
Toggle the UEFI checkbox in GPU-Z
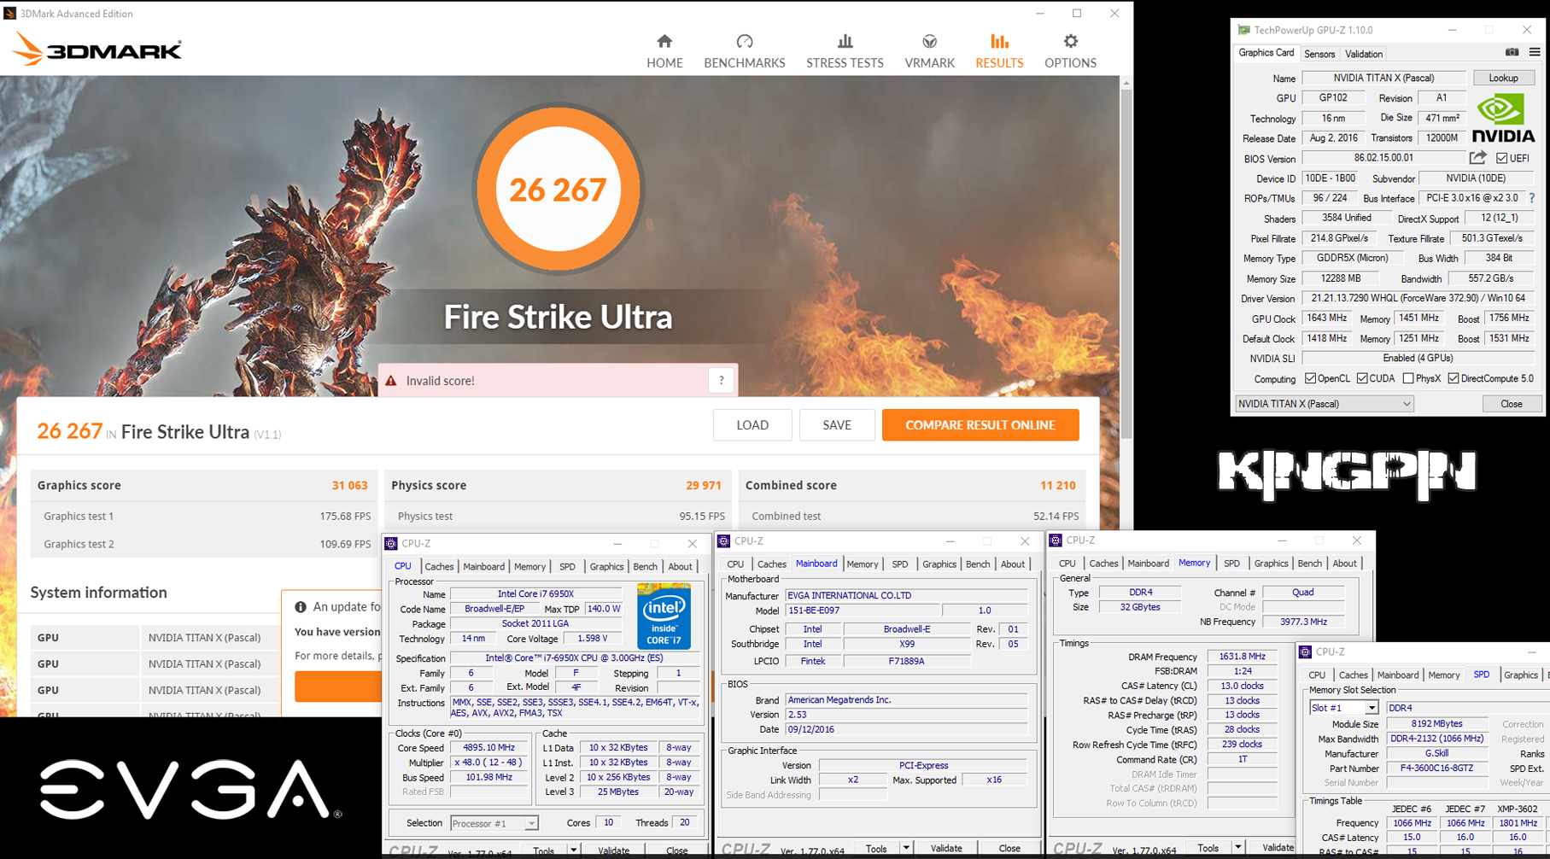coord(1502,158)
